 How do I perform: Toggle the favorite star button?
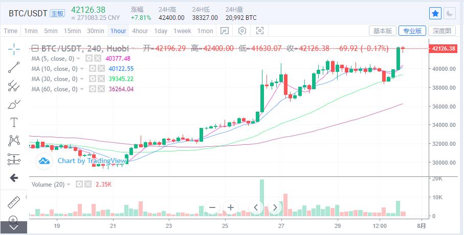point(435,14)
